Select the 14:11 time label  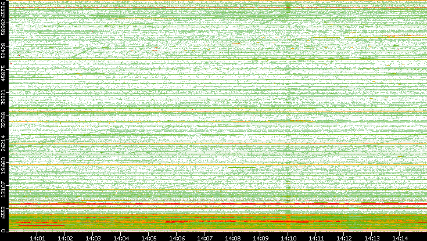click(x=316, y=239)
